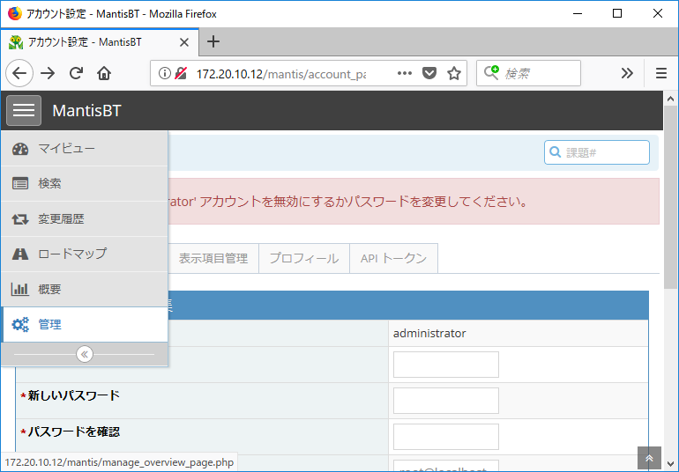Switch to the 表示項目管理 tab
The height and width of the screenshot is (472, 679).
click(213, 258)
